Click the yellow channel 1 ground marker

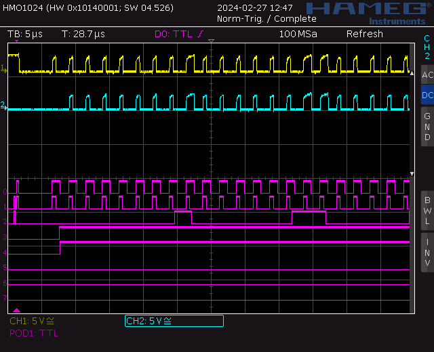tap(3, 68)
